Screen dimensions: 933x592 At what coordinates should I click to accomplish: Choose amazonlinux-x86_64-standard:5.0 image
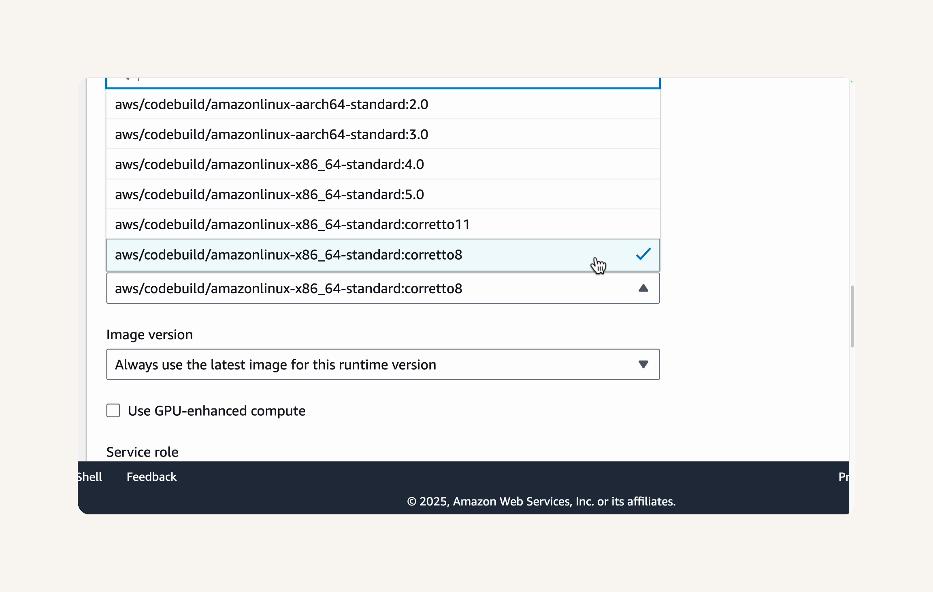point(383,194)
